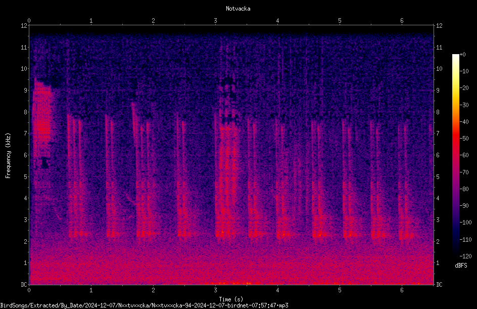Click the DC label on left axis
The height and width of the screenshot is (309, 477).
[24, 285]
